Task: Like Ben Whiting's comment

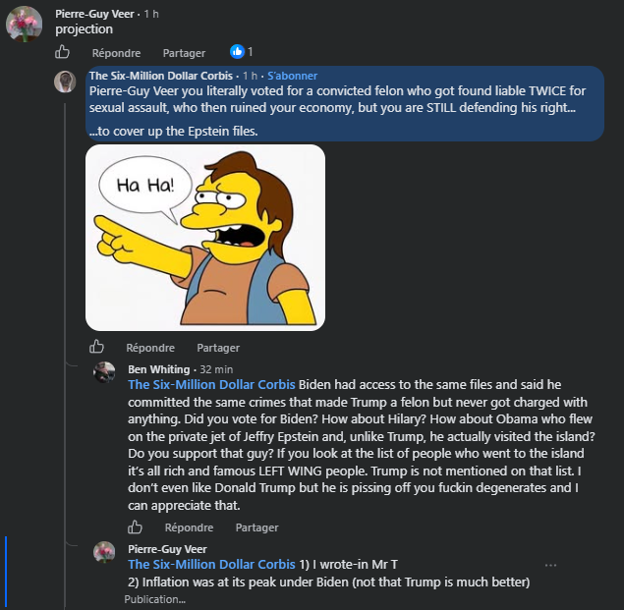Action: tap(135, 527)
